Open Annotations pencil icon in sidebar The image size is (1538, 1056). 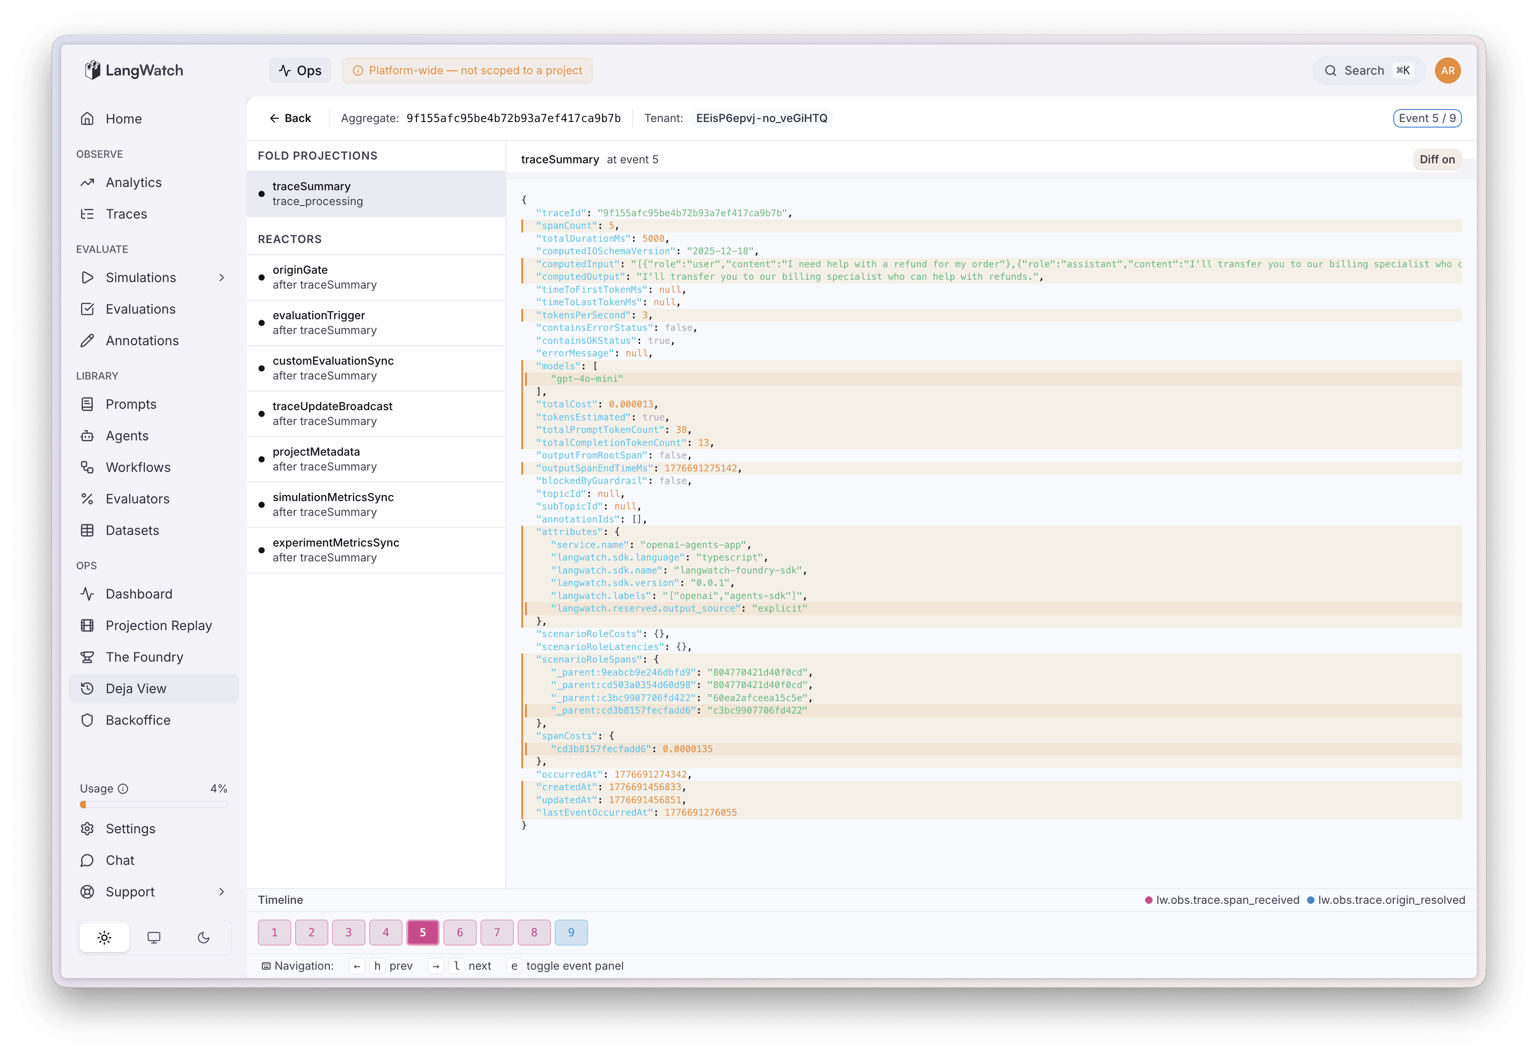click(87, 341)
